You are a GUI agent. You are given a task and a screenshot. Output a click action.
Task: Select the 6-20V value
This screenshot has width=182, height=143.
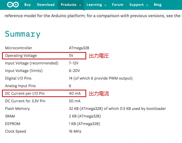74,71
